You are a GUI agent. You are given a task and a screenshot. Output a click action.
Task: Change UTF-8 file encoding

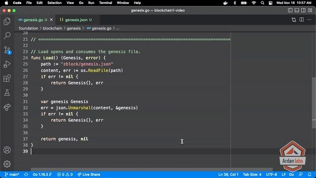(272, 175)
